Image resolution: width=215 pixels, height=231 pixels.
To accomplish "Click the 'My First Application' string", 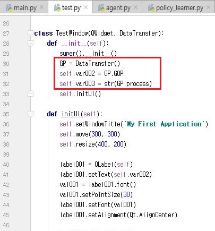I will coord(165,124).
